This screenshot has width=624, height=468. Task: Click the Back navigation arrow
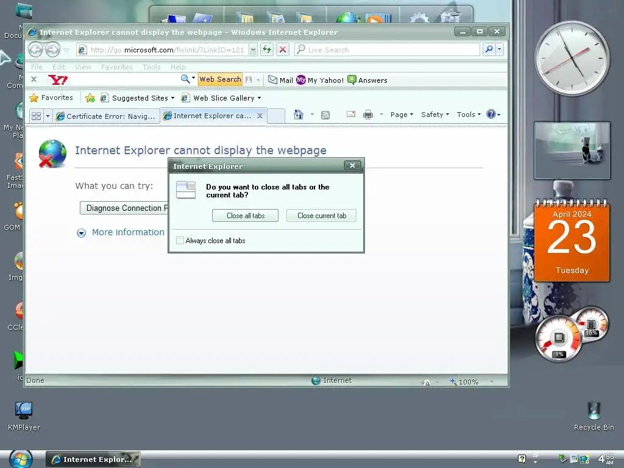coord(36,50)
